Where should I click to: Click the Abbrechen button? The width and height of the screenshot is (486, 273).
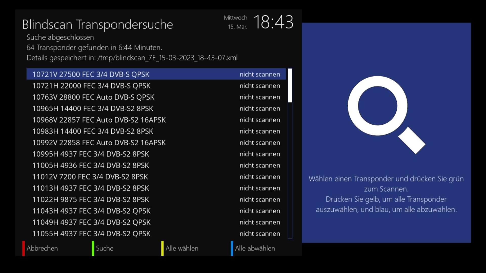pos(42,248)
